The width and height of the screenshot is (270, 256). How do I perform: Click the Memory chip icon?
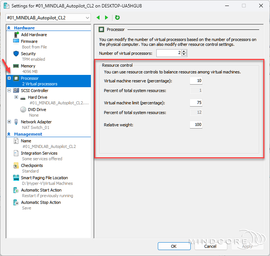click(16, 66)
